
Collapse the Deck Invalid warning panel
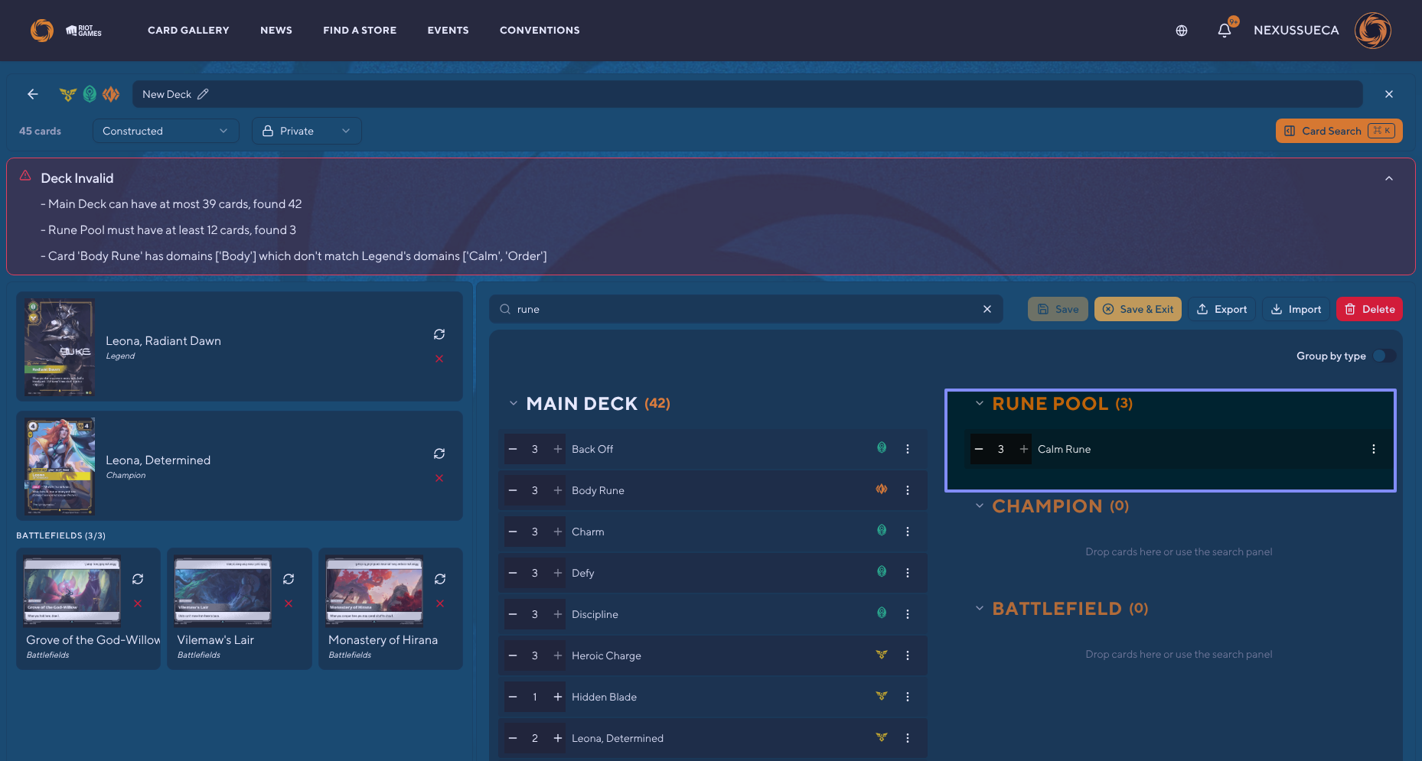coord(1389,178)
